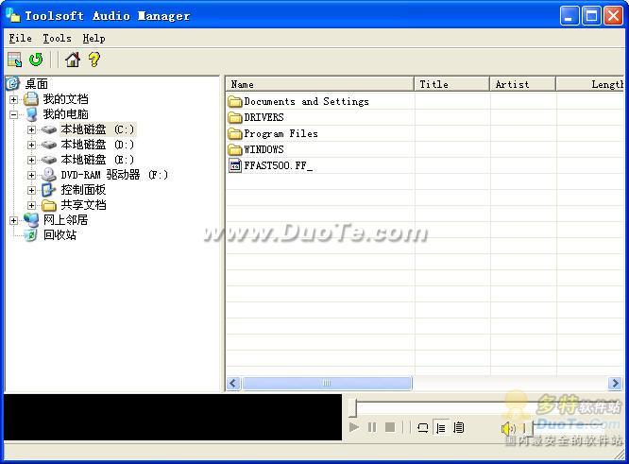The height and width of the screenshot is (464, 629).
Task: Click the 我的电脑 computer icon
Action: [x=31, y=114]
